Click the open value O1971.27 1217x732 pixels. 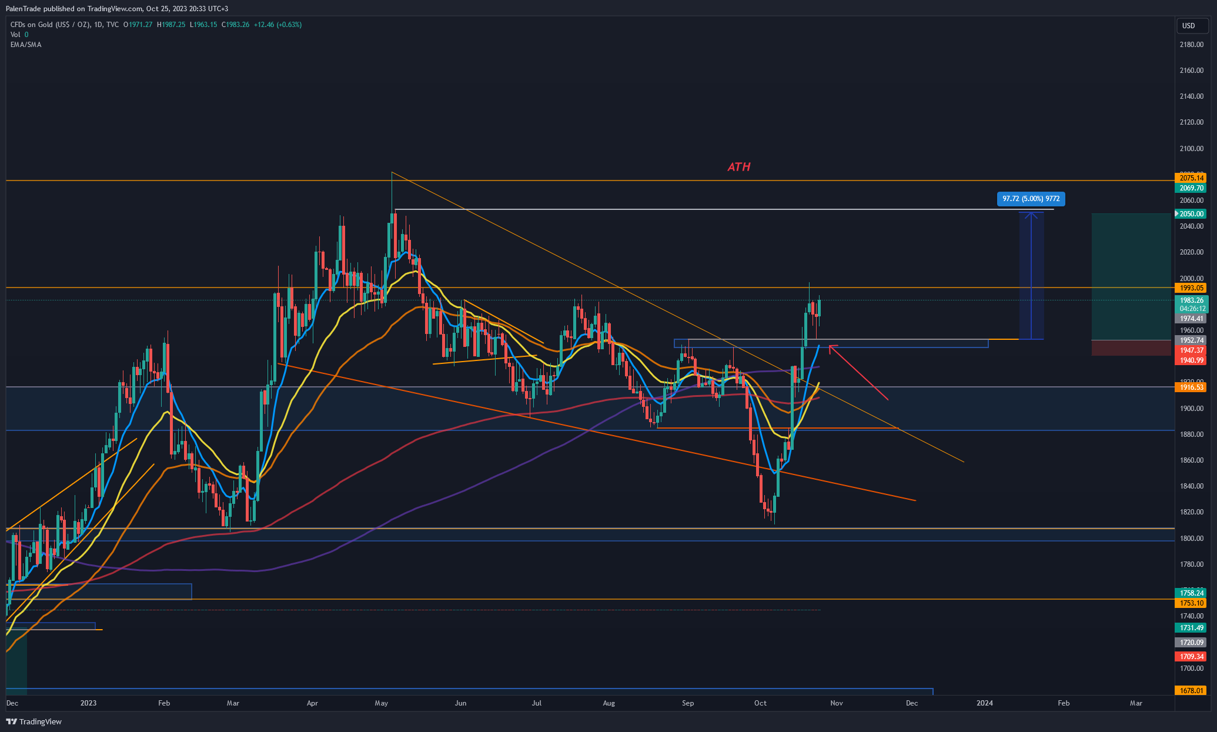pos(138,25)
